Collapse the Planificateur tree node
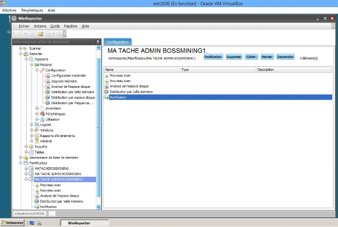This screenshot has height=227, width=338. tap(20, 163)
